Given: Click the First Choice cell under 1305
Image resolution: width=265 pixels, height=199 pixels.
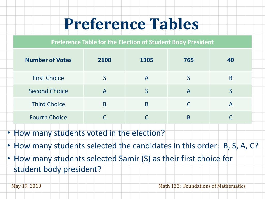Looking at the screenshot, I should pyautogui.click(x=146, y=78).
